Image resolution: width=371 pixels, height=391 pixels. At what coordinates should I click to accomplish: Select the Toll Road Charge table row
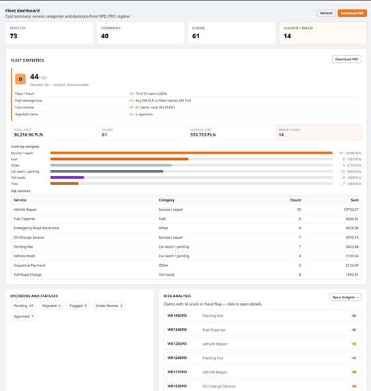tap(186, 274)
